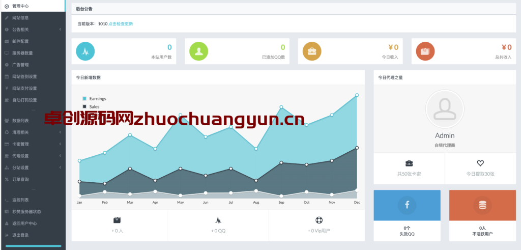Image resolution: width=521 pixels, height=250 pixels.
Task: Click the recycle icon beside 清理相关
Action: [7, 132]
